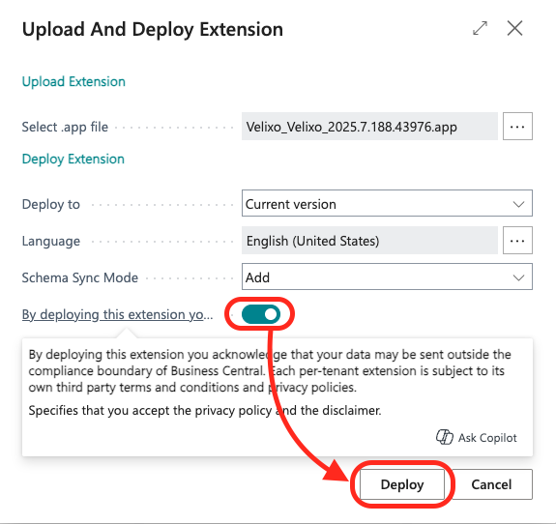
Task: Click the Ask Copilot text label
Action: tap(487, 438)
